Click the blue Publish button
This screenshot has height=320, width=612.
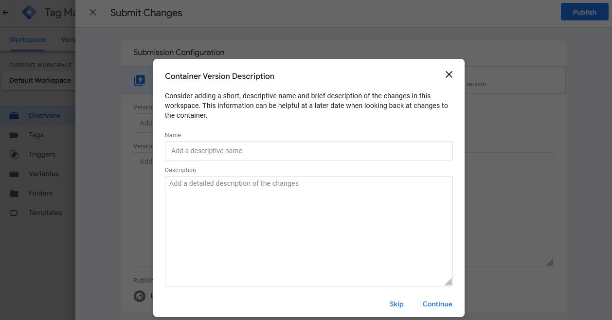584,12
